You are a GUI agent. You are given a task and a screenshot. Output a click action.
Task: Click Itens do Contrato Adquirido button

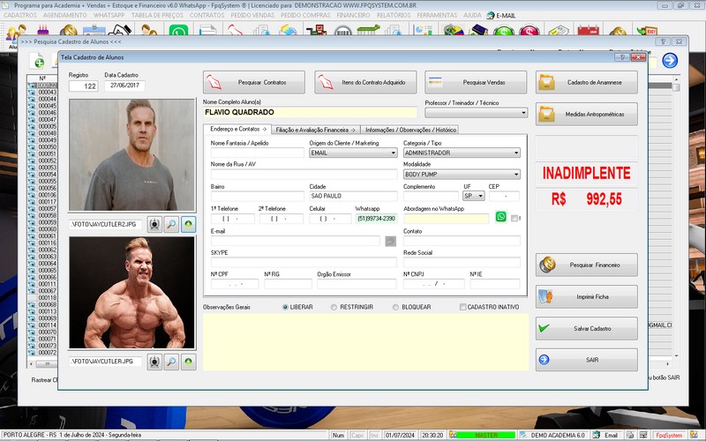365,82
